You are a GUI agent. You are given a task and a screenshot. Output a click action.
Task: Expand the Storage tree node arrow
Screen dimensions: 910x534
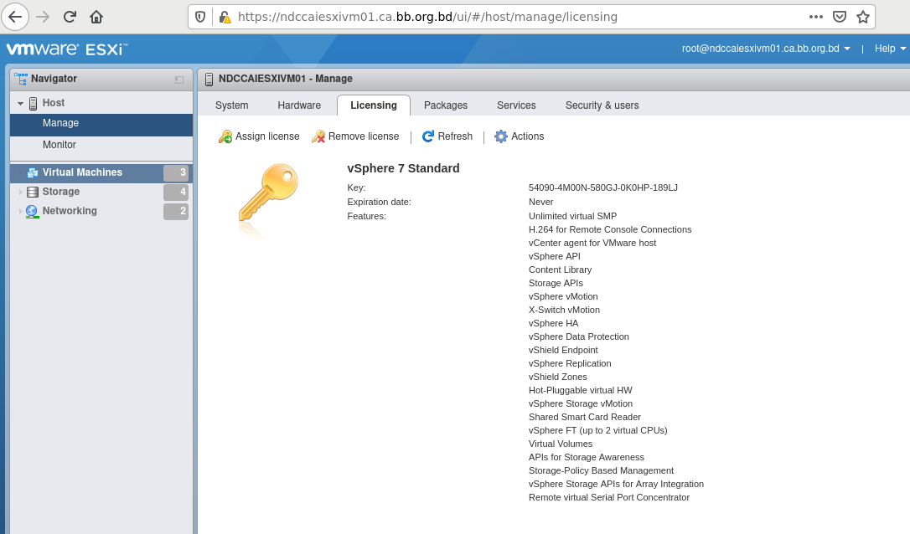pos(20,192)
